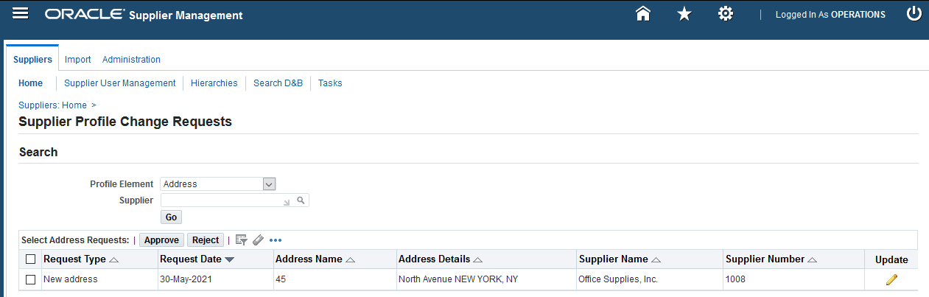Click the attachment paperclip icon in toolbar

[258, 240]
